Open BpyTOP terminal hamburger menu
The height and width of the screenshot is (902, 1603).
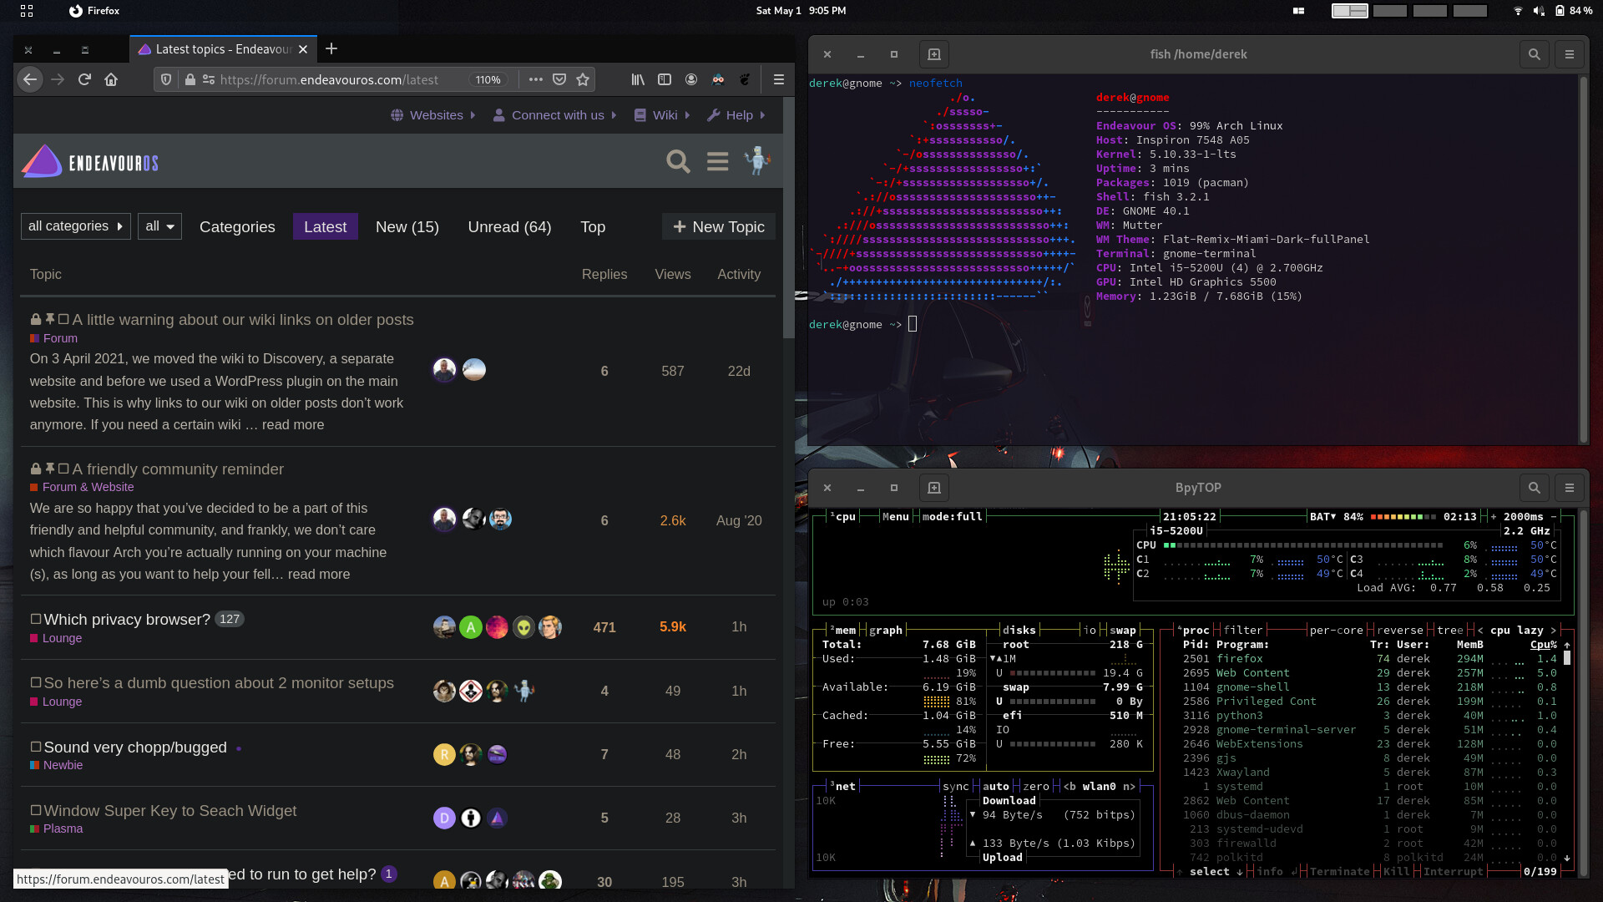(1570, 488)
